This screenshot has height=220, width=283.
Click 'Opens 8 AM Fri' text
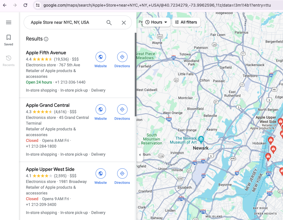point(56,141)
